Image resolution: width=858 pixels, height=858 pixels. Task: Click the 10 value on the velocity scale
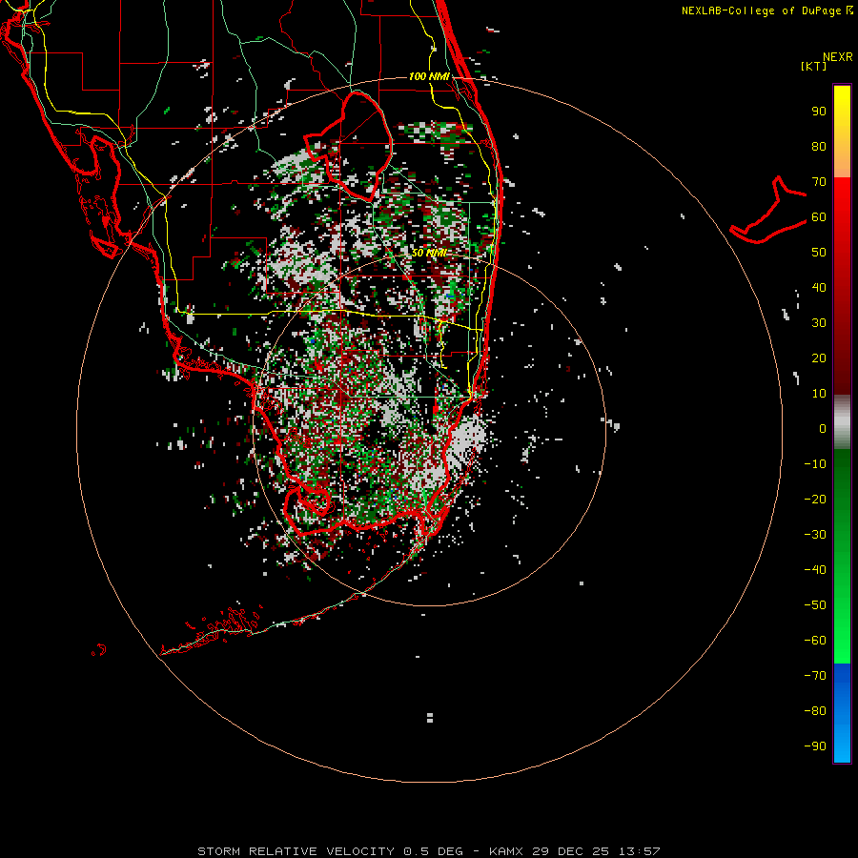pyautogui.click(x=819, y=394)
